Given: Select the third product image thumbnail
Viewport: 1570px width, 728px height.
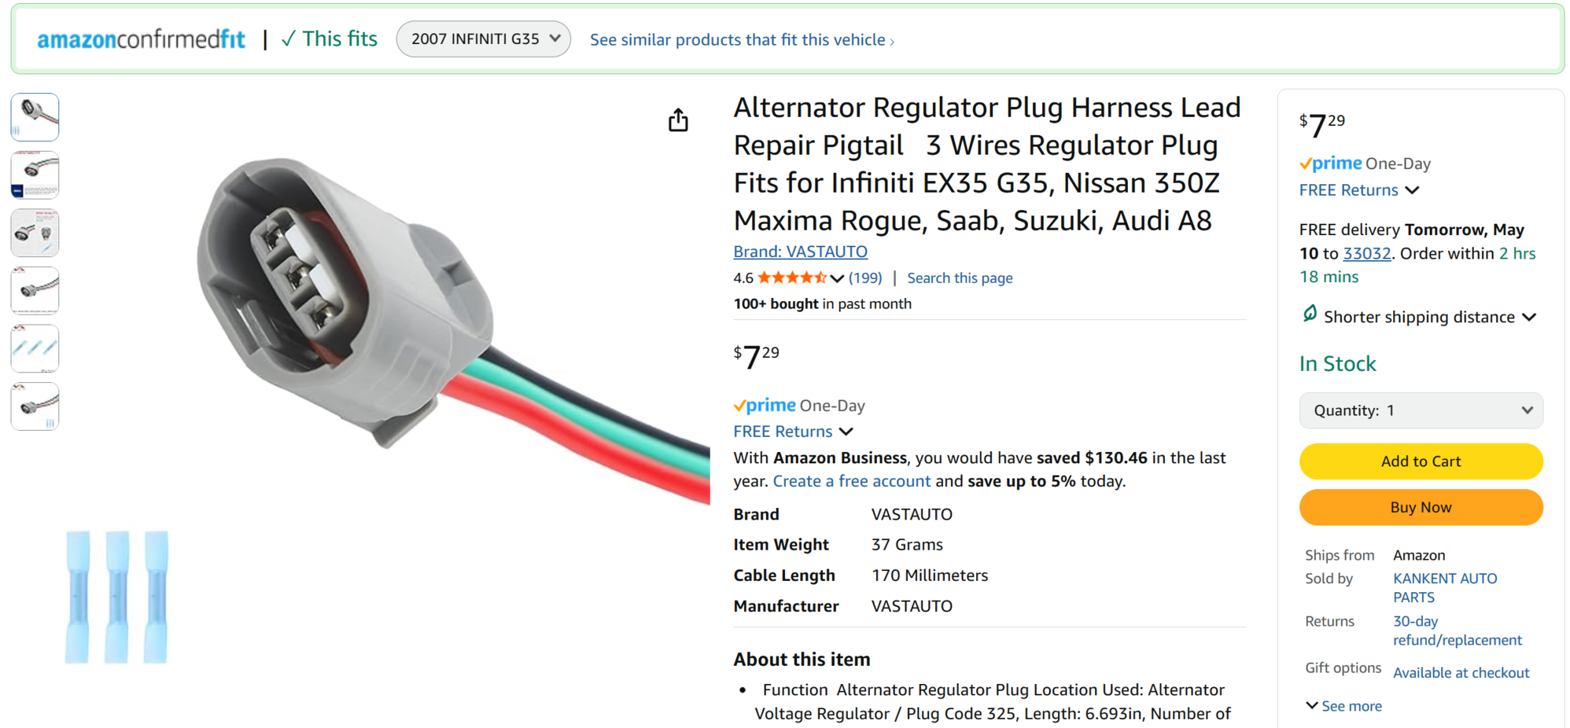Looking at the screenshot, I should tap(35, 233).
